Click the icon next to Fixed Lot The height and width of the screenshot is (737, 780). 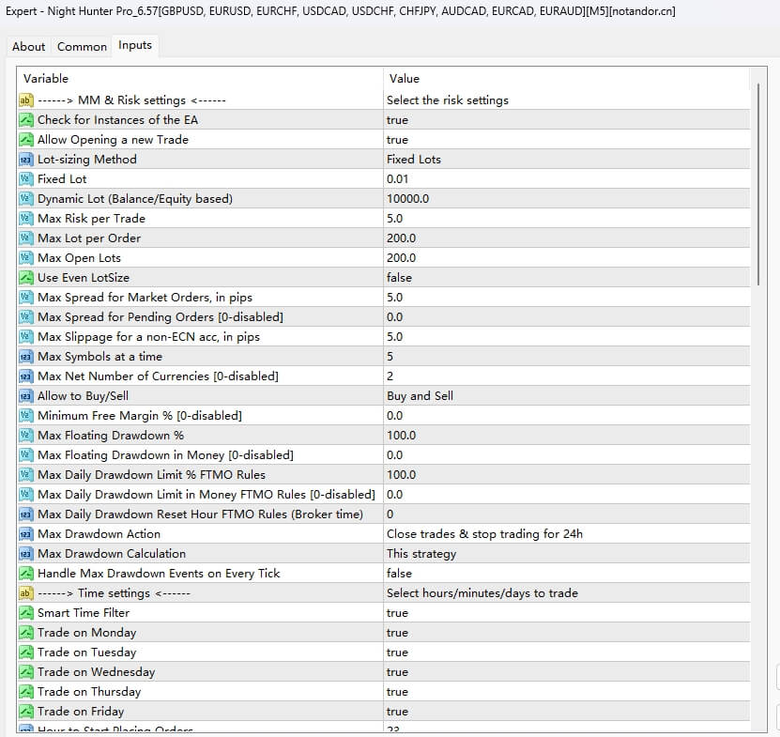(x=26, y=179)
